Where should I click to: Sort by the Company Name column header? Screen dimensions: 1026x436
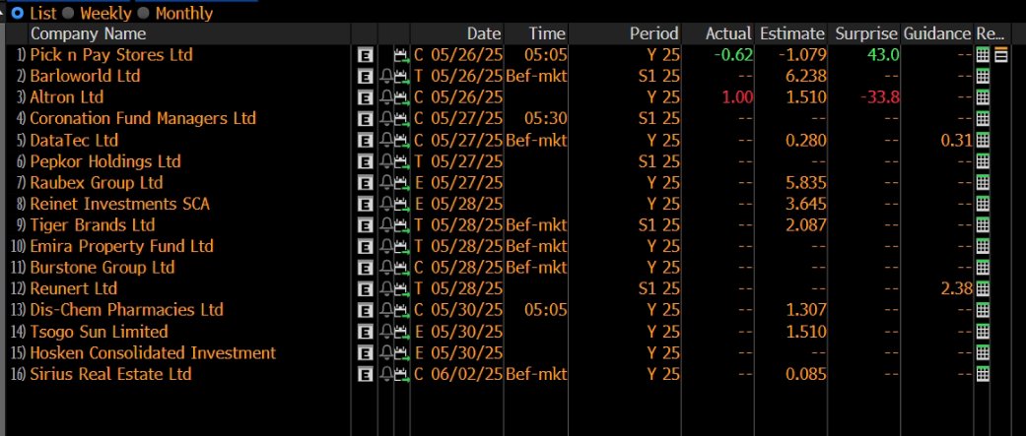(x=89, y=33)
